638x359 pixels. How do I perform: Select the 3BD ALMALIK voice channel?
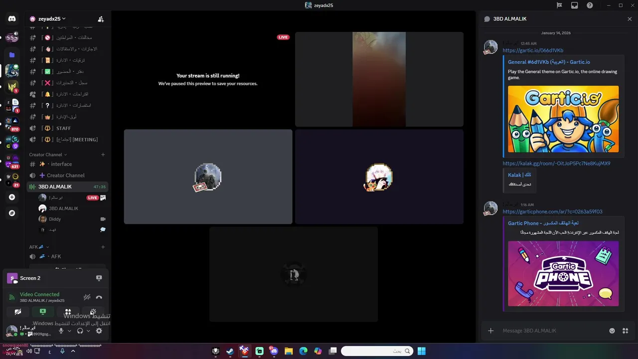tap(68, 186)
